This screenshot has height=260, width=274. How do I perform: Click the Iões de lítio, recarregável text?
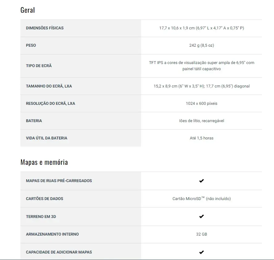click(x=201, y=121)
